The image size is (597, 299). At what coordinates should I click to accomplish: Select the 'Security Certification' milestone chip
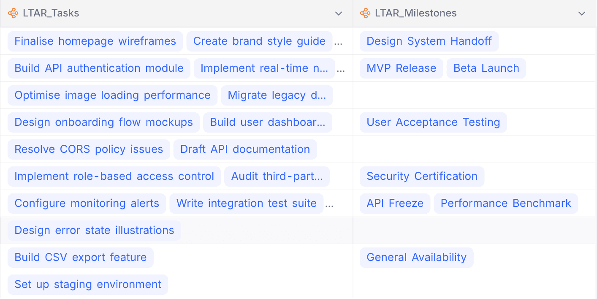click(x=422, y=177)
